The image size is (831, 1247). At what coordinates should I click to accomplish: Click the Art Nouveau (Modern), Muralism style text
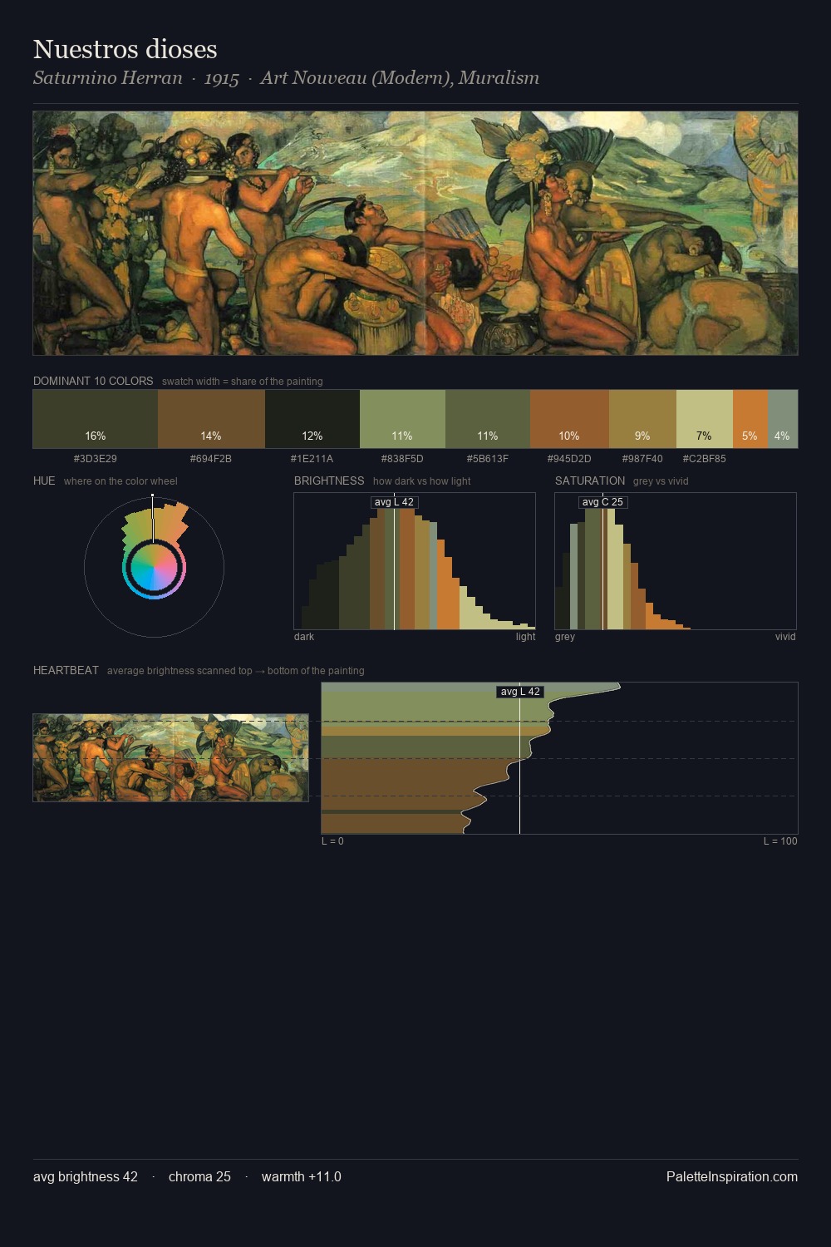tap(400, 78)
